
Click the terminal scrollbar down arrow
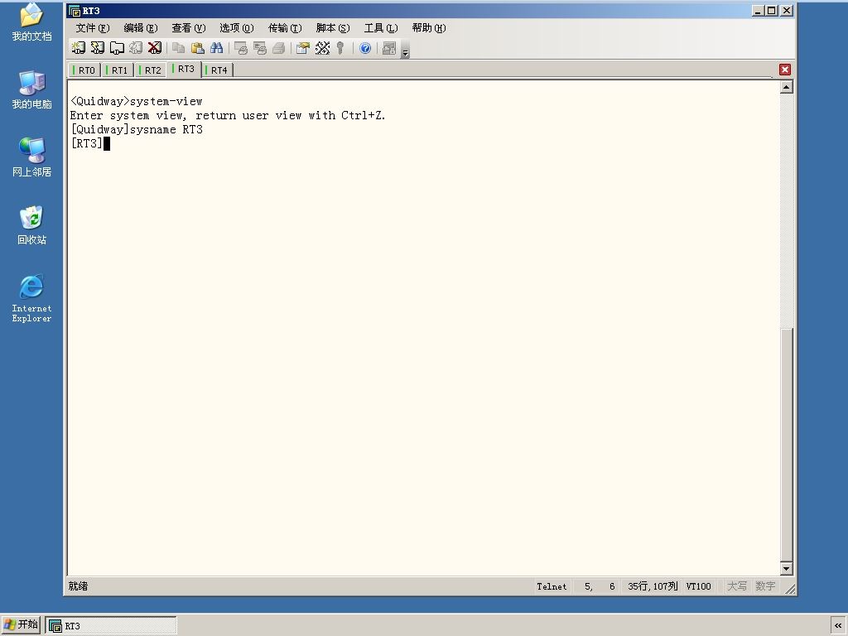(787, 568)
